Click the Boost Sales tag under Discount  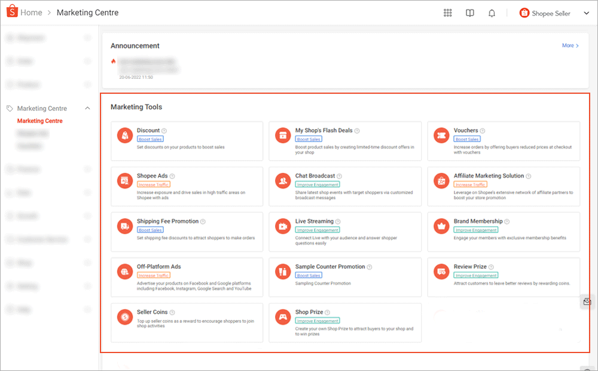(x=150, y=139)
